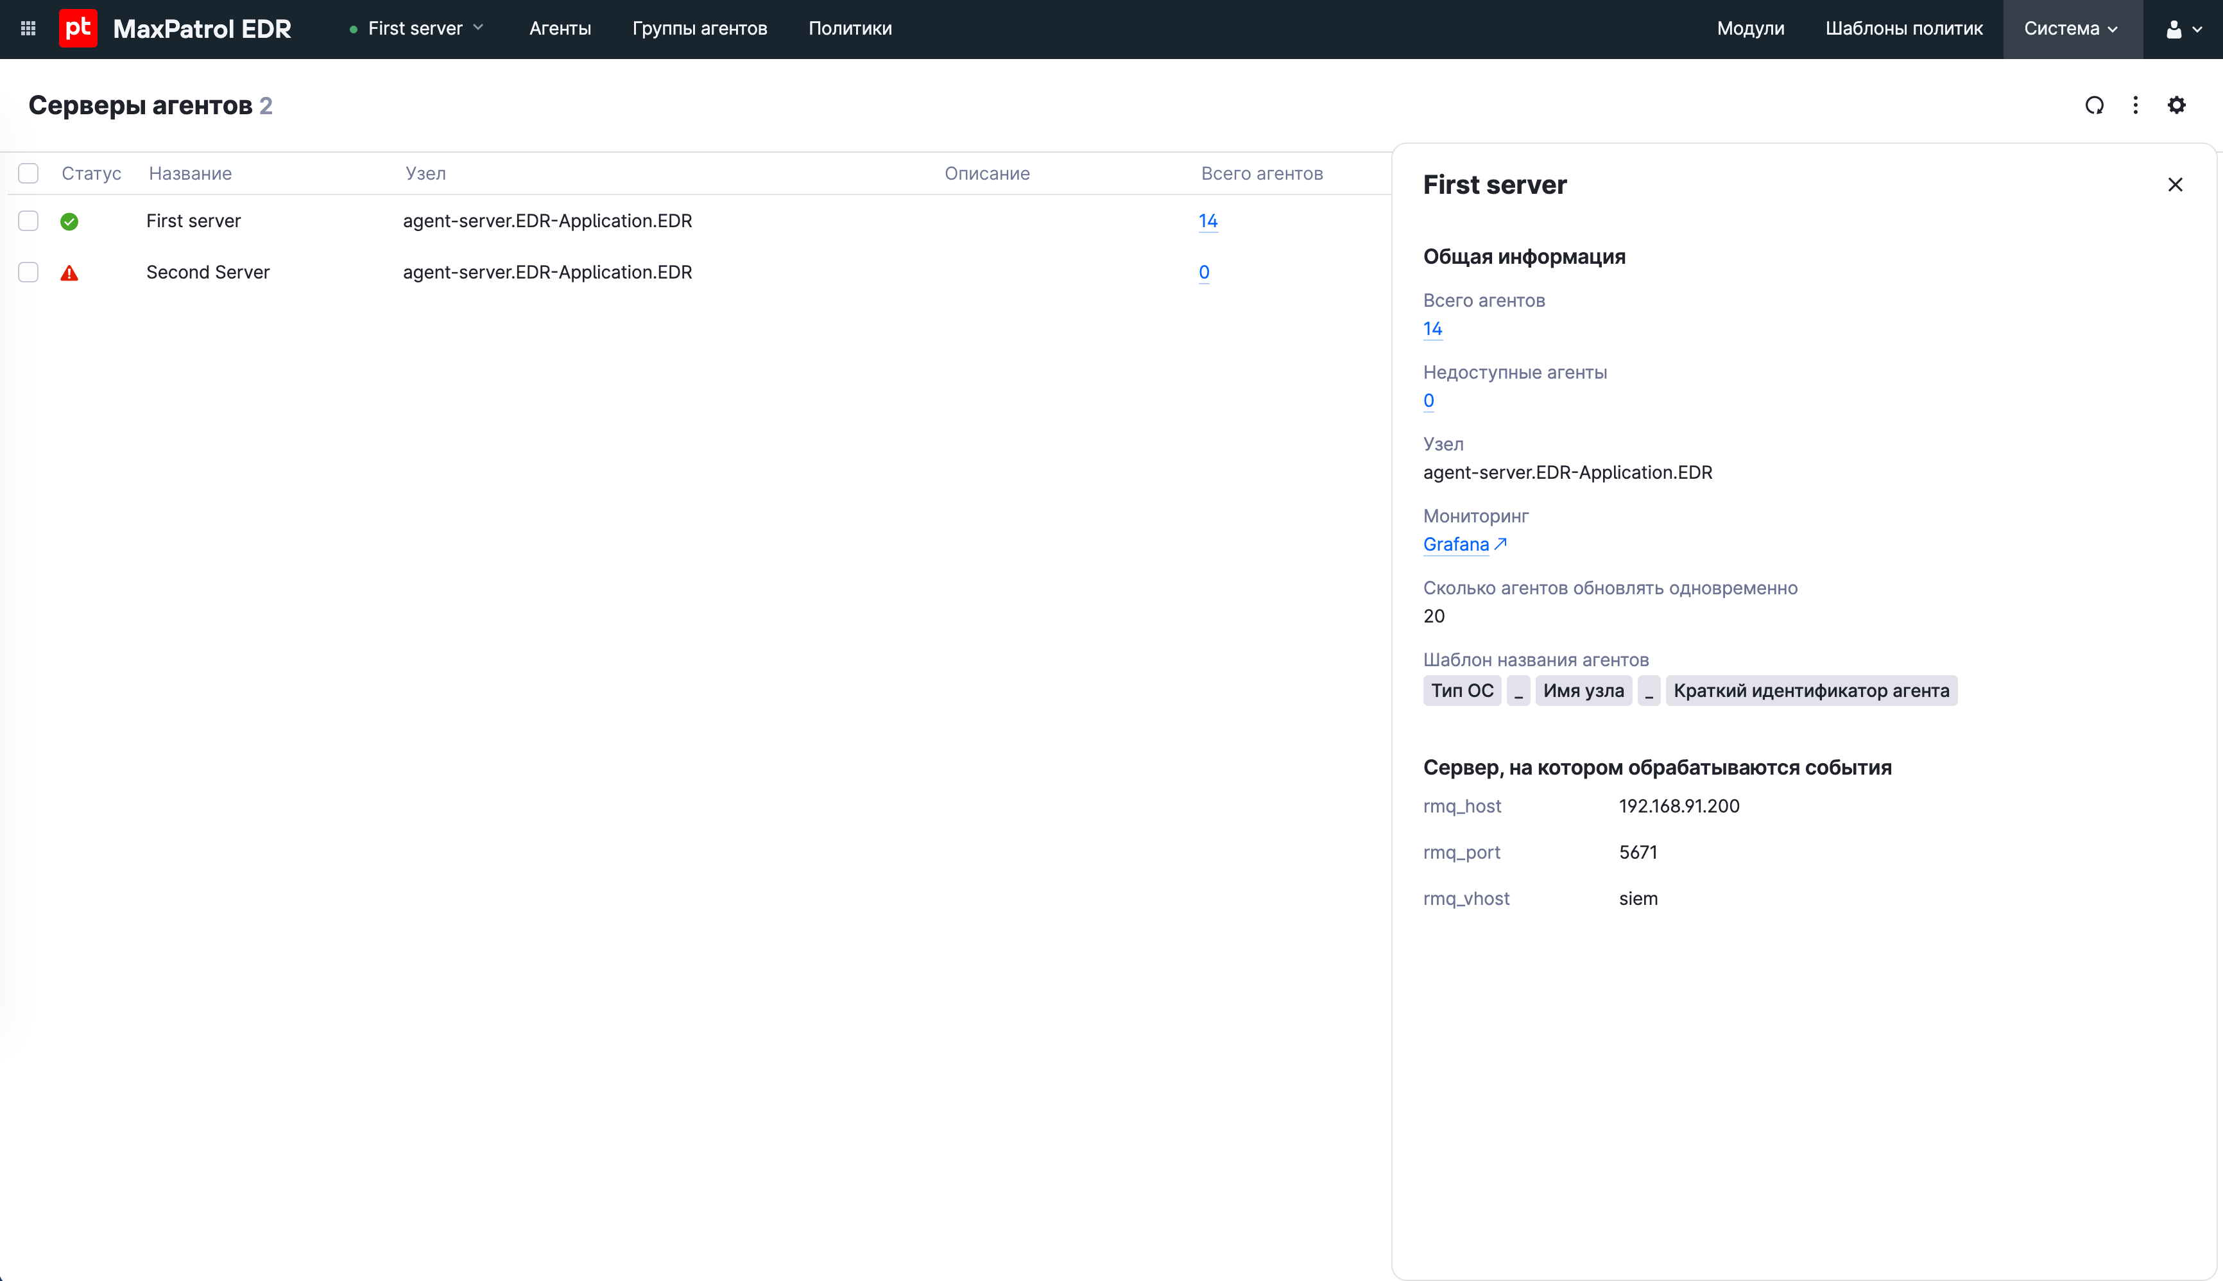
Task: Toggle the select-all checkbox in table header
Action: 28,173
